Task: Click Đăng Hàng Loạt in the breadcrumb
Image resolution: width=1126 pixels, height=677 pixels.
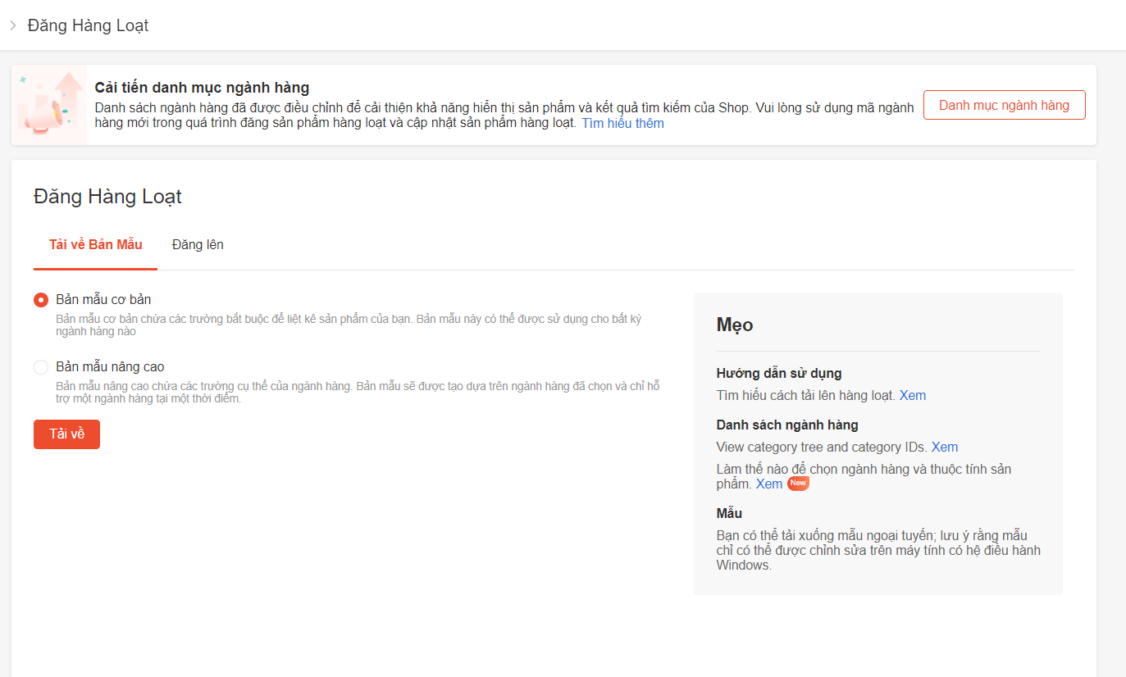Action: [88, 25]
